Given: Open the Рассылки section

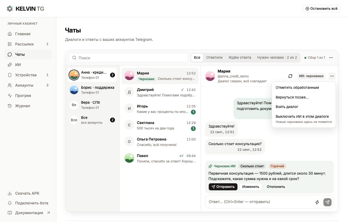Looking at the screenshot, I should (28, 44).
